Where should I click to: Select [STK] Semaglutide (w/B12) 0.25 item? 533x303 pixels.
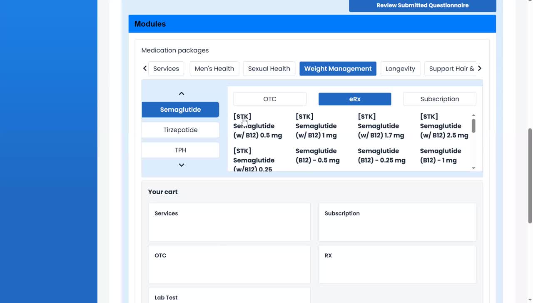(254, 160)
